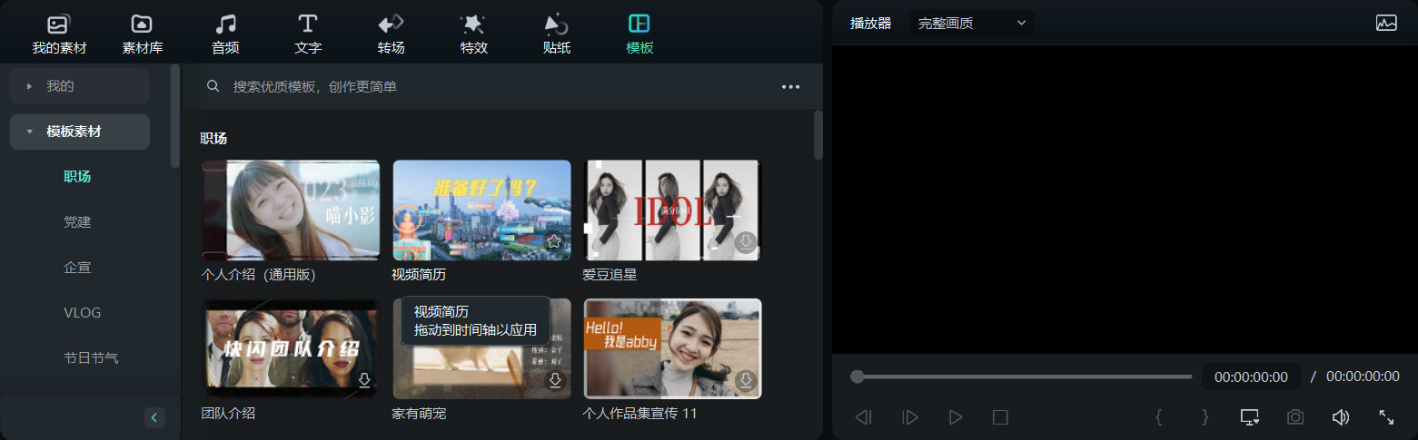Click the 职场 section heading
The image size is (1418, 440).
(x=213, y=139)
